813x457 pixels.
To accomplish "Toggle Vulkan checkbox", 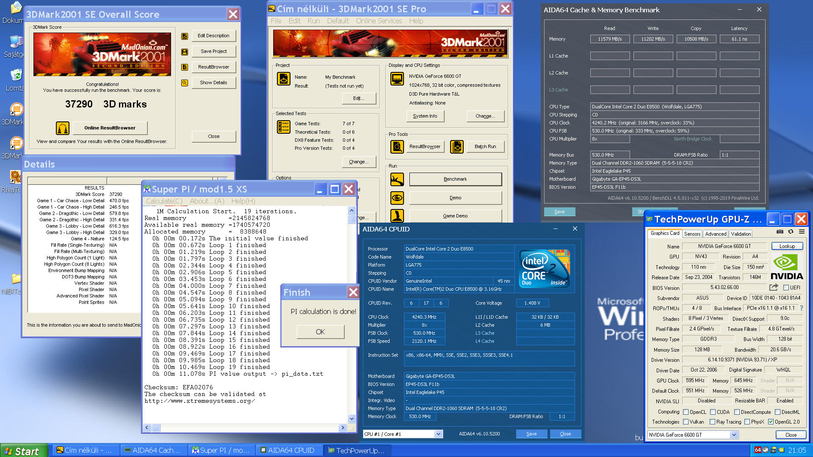I will pos(686,422).
